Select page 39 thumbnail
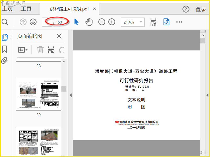 (39, 94)
